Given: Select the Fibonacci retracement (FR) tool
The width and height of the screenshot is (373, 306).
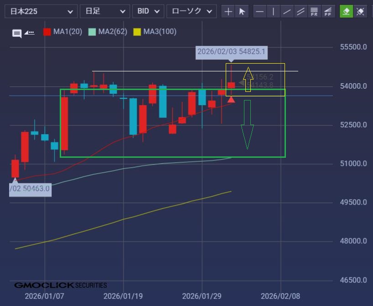Looking at the screenshot, I should tap(314, 11).
